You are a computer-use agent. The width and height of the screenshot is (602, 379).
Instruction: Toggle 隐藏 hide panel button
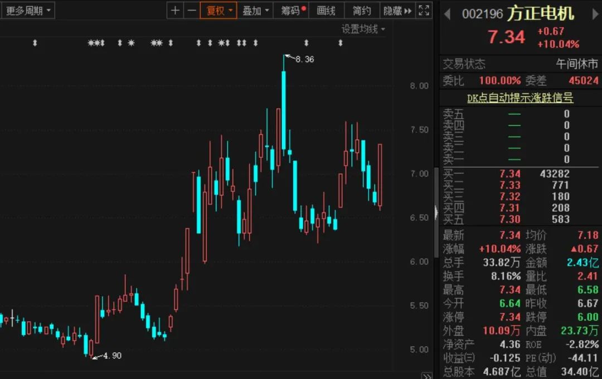click(397, 11)
